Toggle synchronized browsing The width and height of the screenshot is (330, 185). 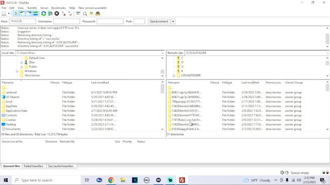(91, 14)
